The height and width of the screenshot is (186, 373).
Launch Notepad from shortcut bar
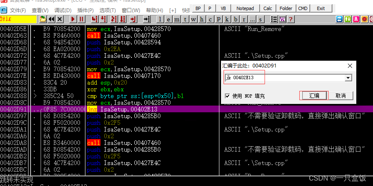click(245, 8)
